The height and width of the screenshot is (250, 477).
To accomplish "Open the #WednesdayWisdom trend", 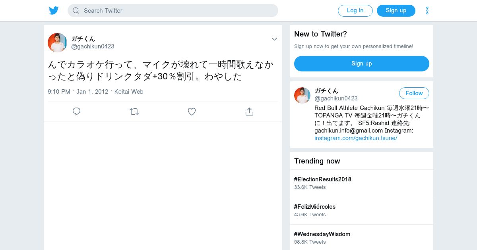I will pyautogui.click(x=322, y=234).
